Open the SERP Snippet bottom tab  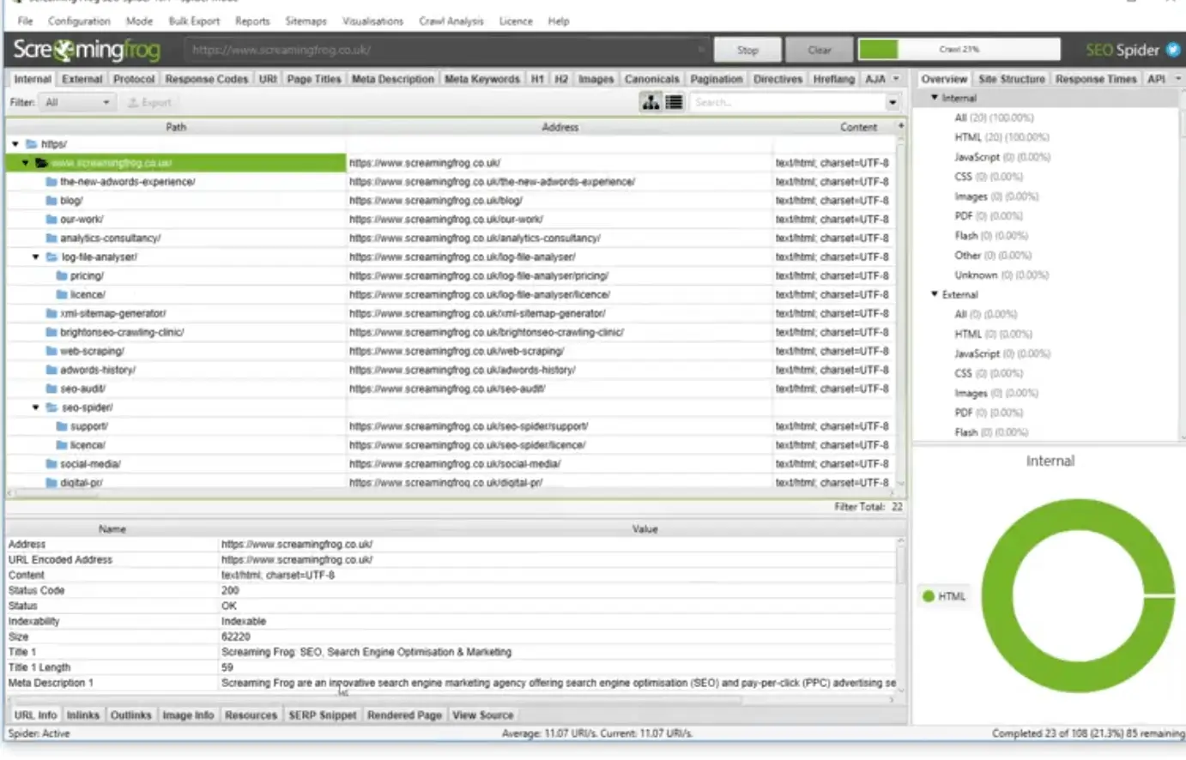[323, 715]
